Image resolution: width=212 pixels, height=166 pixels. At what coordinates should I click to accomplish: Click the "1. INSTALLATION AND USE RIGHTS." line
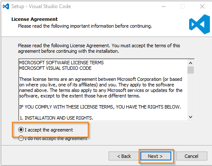coord(56,118)
